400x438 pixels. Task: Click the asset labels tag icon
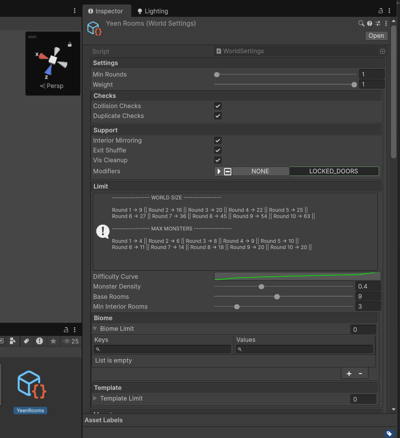(389, 433)
